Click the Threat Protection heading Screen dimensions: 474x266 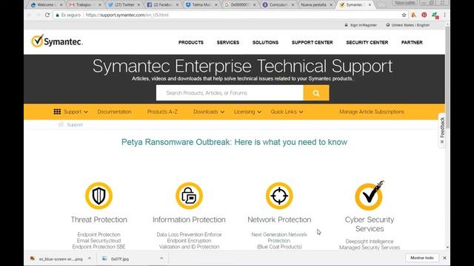99,219
